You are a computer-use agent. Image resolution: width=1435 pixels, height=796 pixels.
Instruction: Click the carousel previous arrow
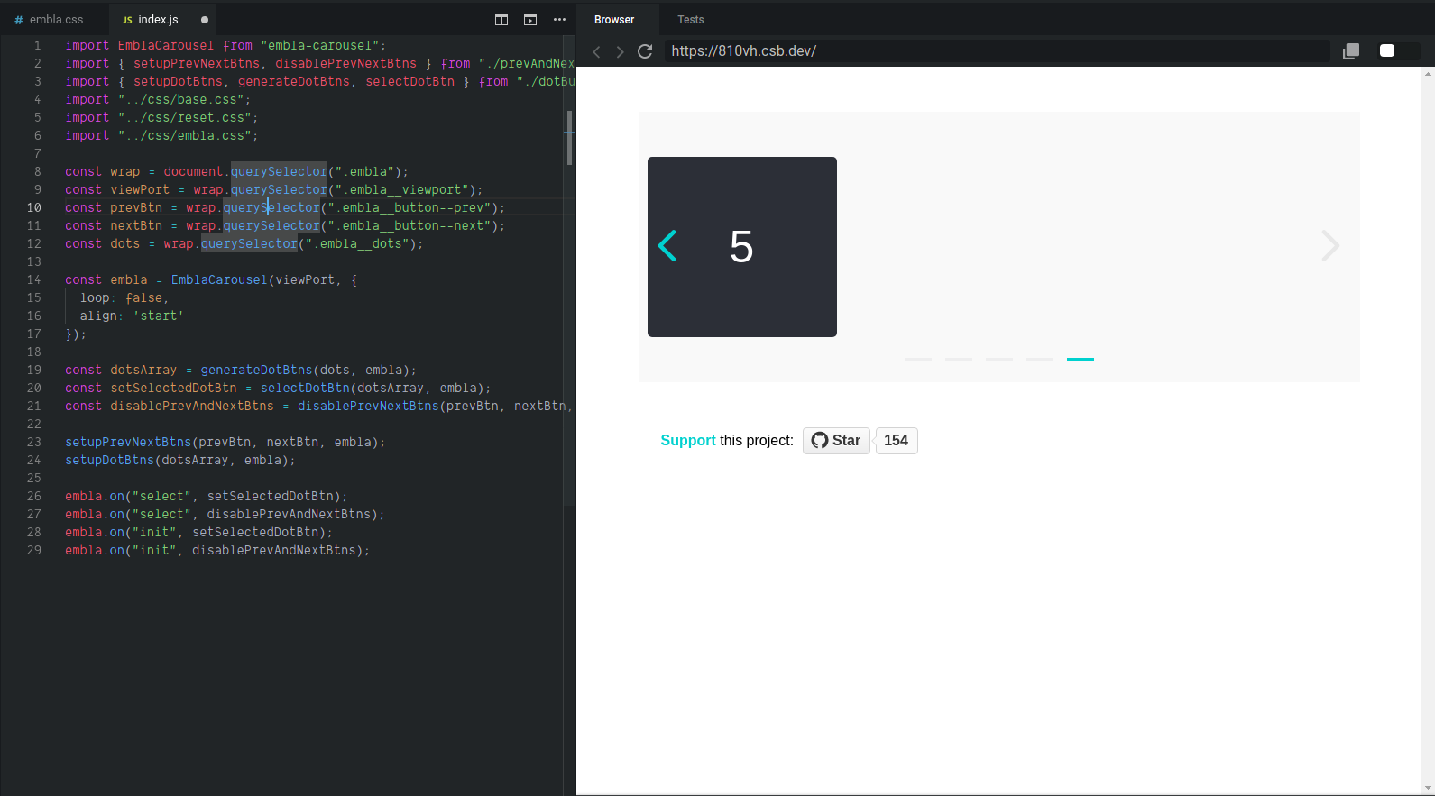click(667, 245)
